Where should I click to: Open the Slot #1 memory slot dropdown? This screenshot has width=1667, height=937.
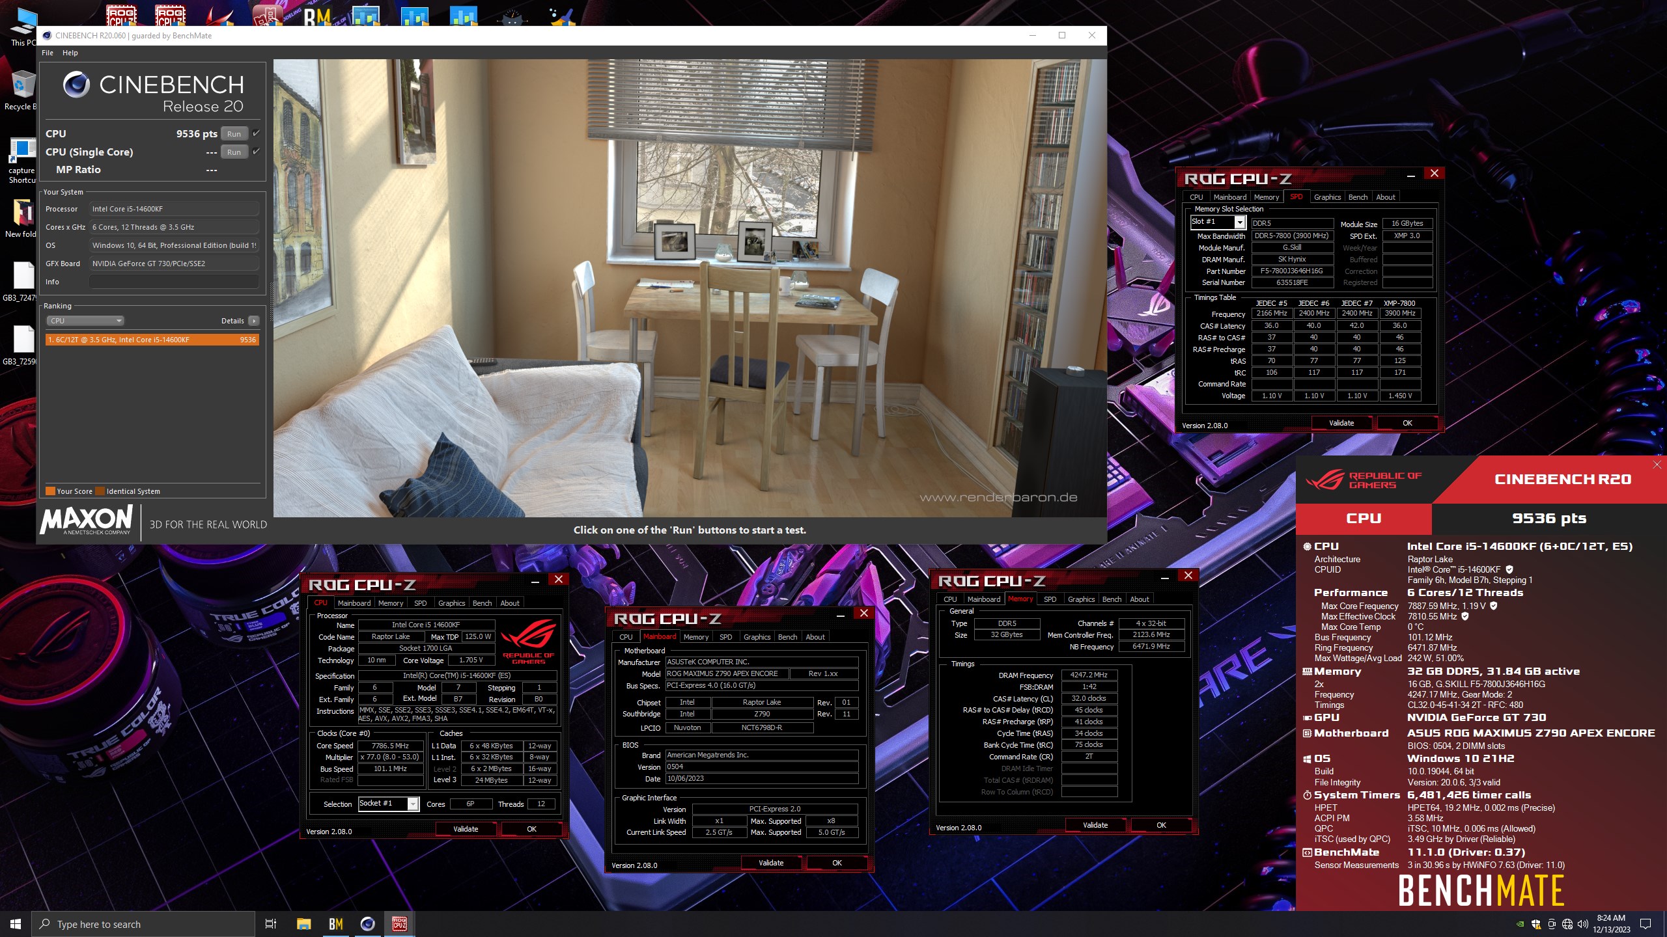pos(1239,223)
